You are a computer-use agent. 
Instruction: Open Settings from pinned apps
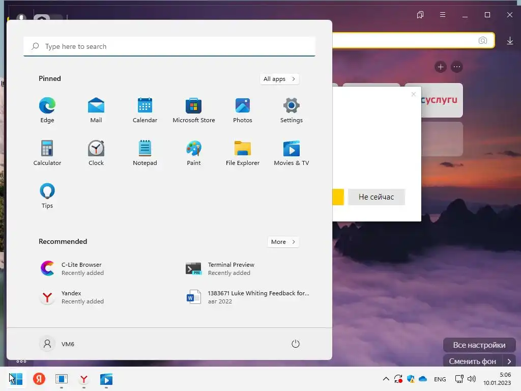[x=292, y=110]
